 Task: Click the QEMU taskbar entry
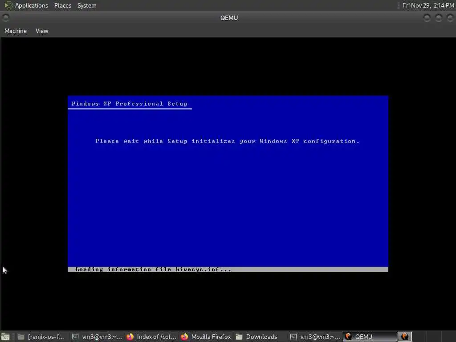point(369,337)
